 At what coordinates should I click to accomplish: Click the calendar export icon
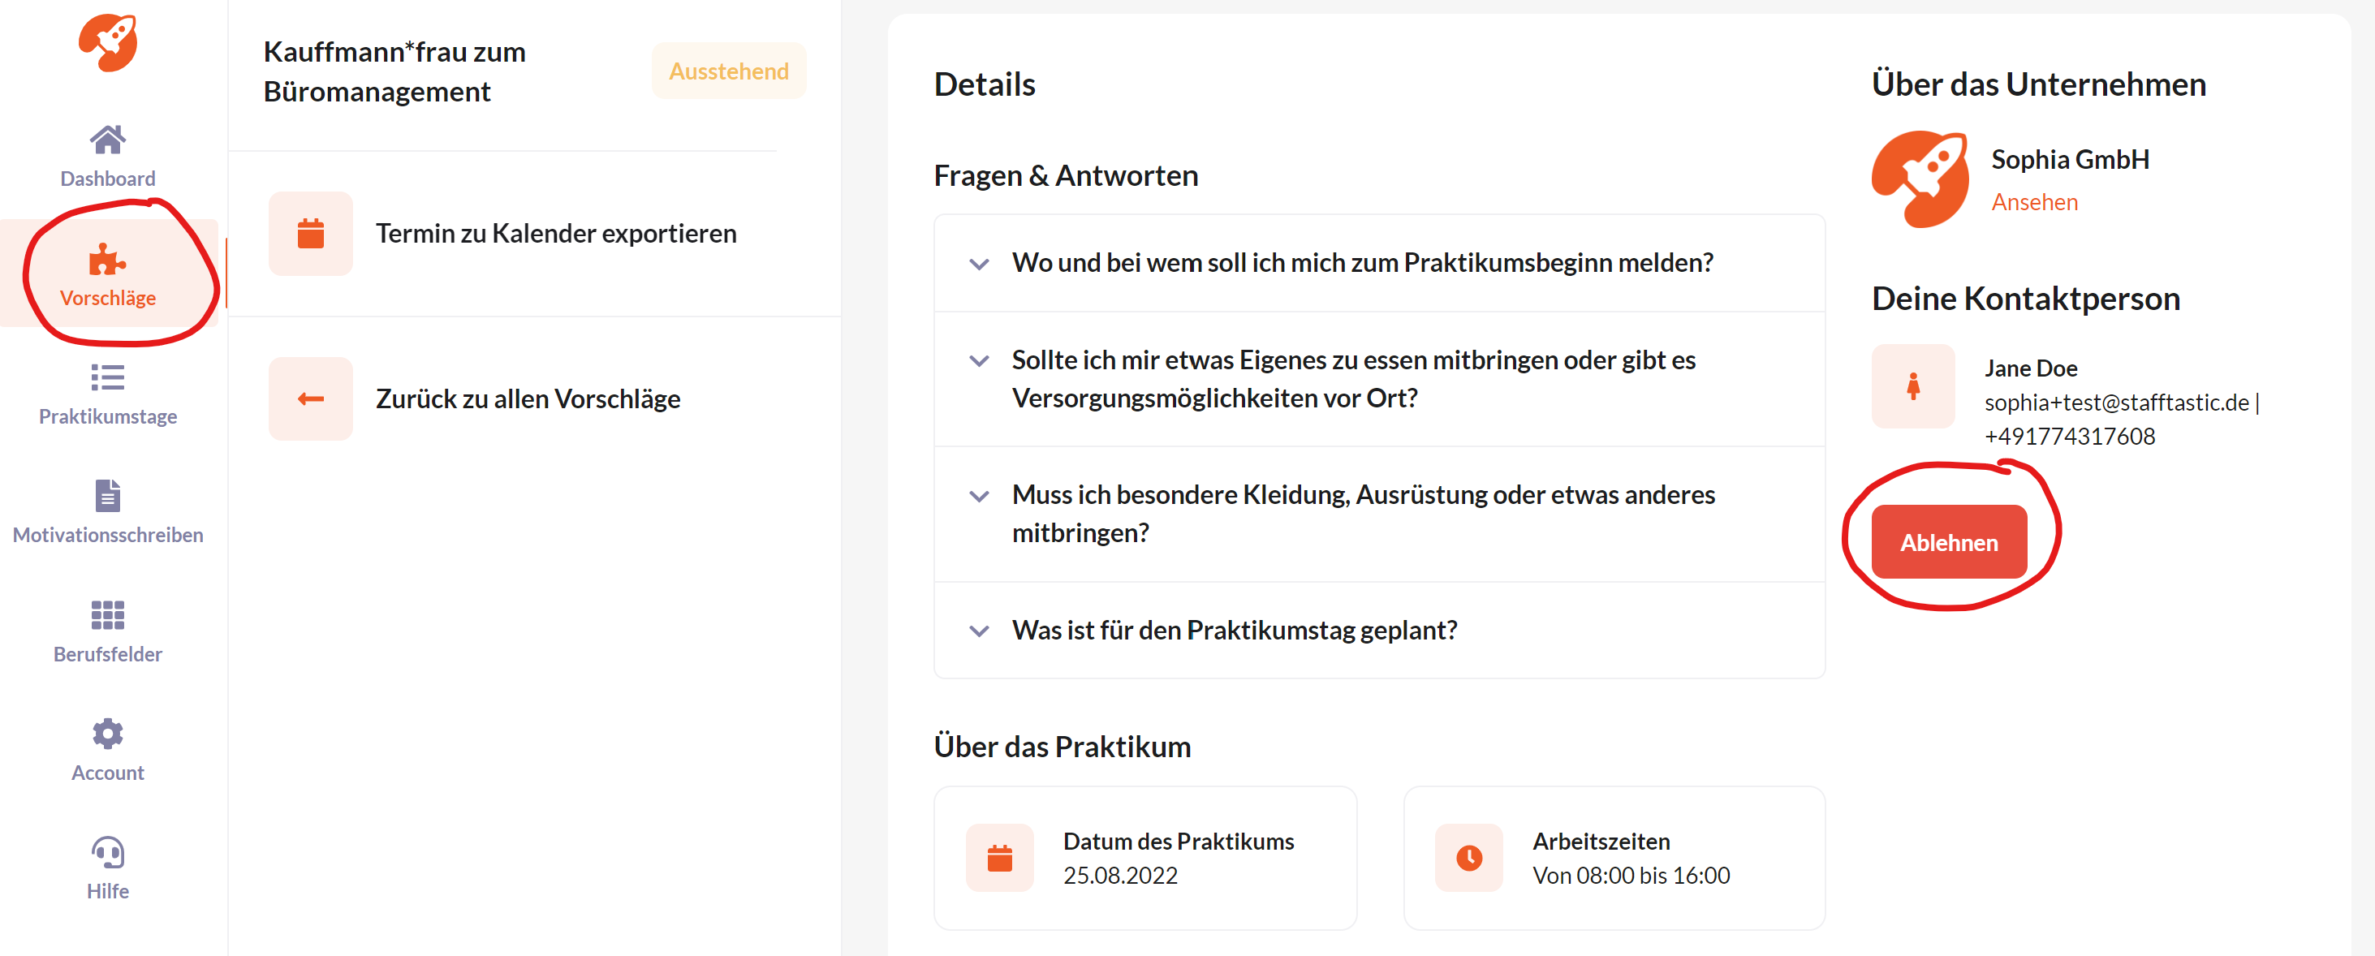[311, 233]
